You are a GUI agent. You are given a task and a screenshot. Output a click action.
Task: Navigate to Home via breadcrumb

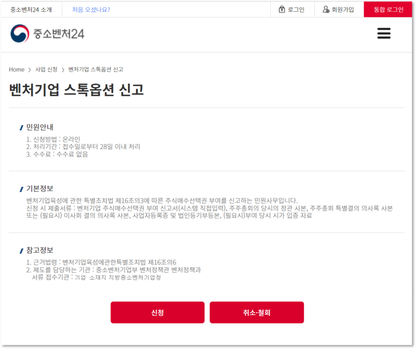pos(16,69)
